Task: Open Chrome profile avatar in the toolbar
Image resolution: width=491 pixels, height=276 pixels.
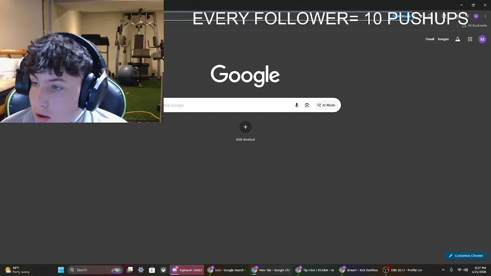Action: point(476,16)
